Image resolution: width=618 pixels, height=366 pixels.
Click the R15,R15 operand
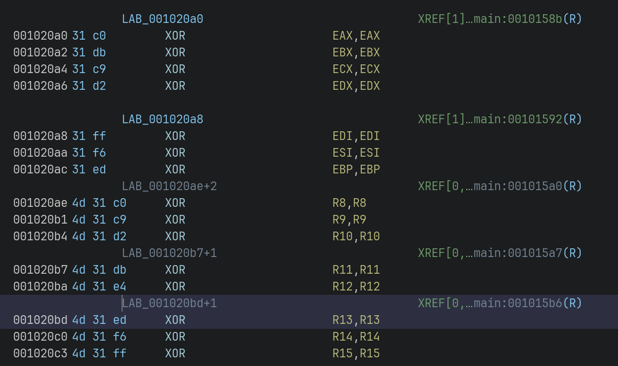point(356,354)
